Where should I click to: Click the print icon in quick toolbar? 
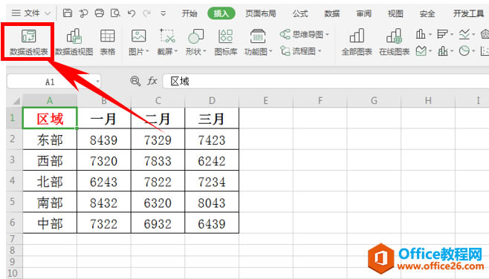click(99, 13)
